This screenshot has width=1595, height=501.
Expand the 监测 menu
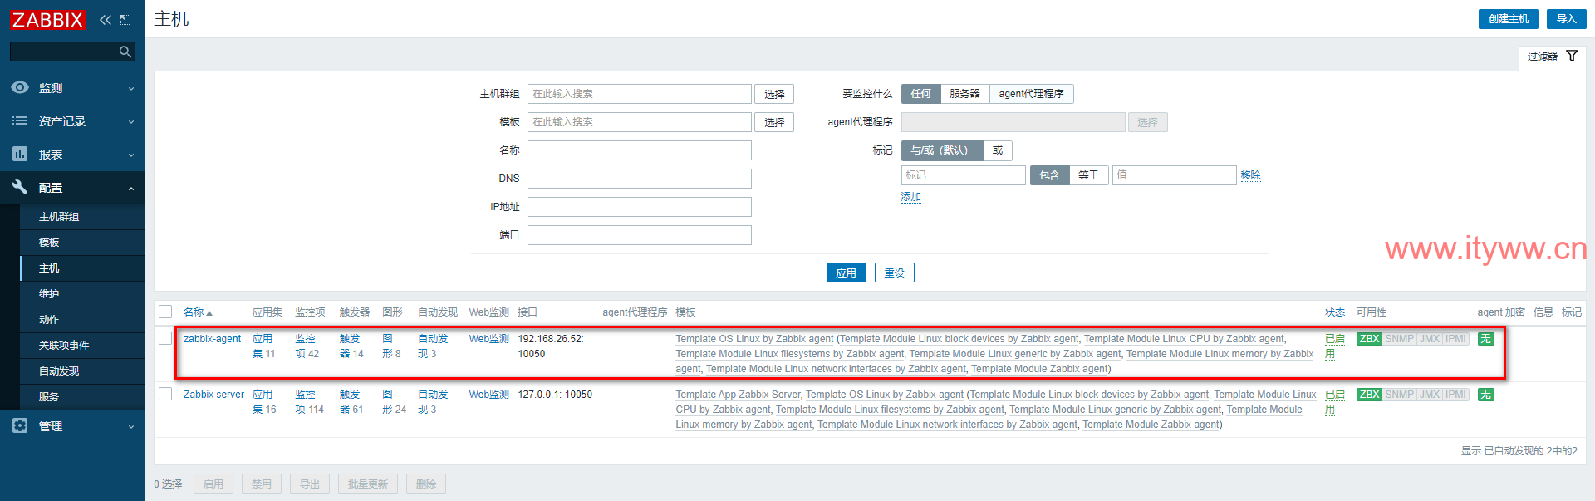72,87
